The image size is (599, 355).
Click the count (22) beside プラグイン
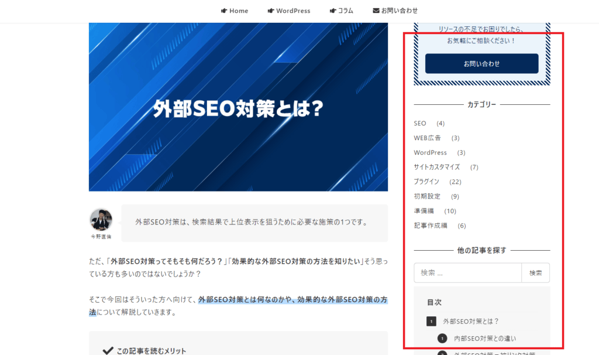point(455,182)
